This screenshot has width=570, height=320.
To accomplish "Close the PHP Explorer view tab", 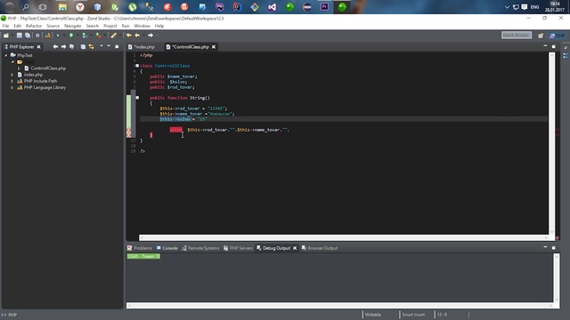I will 38,47.
